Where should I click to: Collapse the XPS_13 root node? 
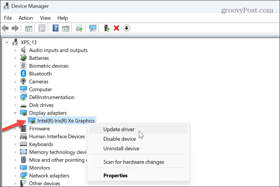[x=7, y=42]
